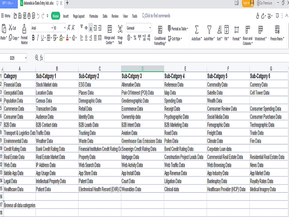Activate the Format Painter brush
Image resolution: width=289 pixels, height=217 pixels.
(24, 29)
